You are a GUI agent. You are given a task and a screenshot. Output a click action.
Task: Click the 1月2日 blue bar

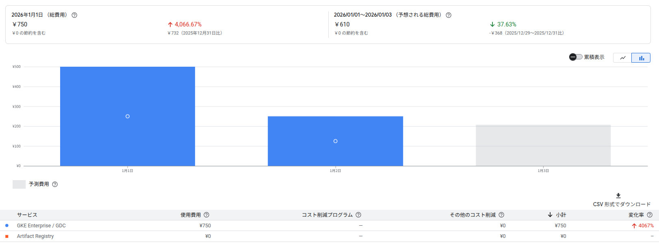click(335, 141)
